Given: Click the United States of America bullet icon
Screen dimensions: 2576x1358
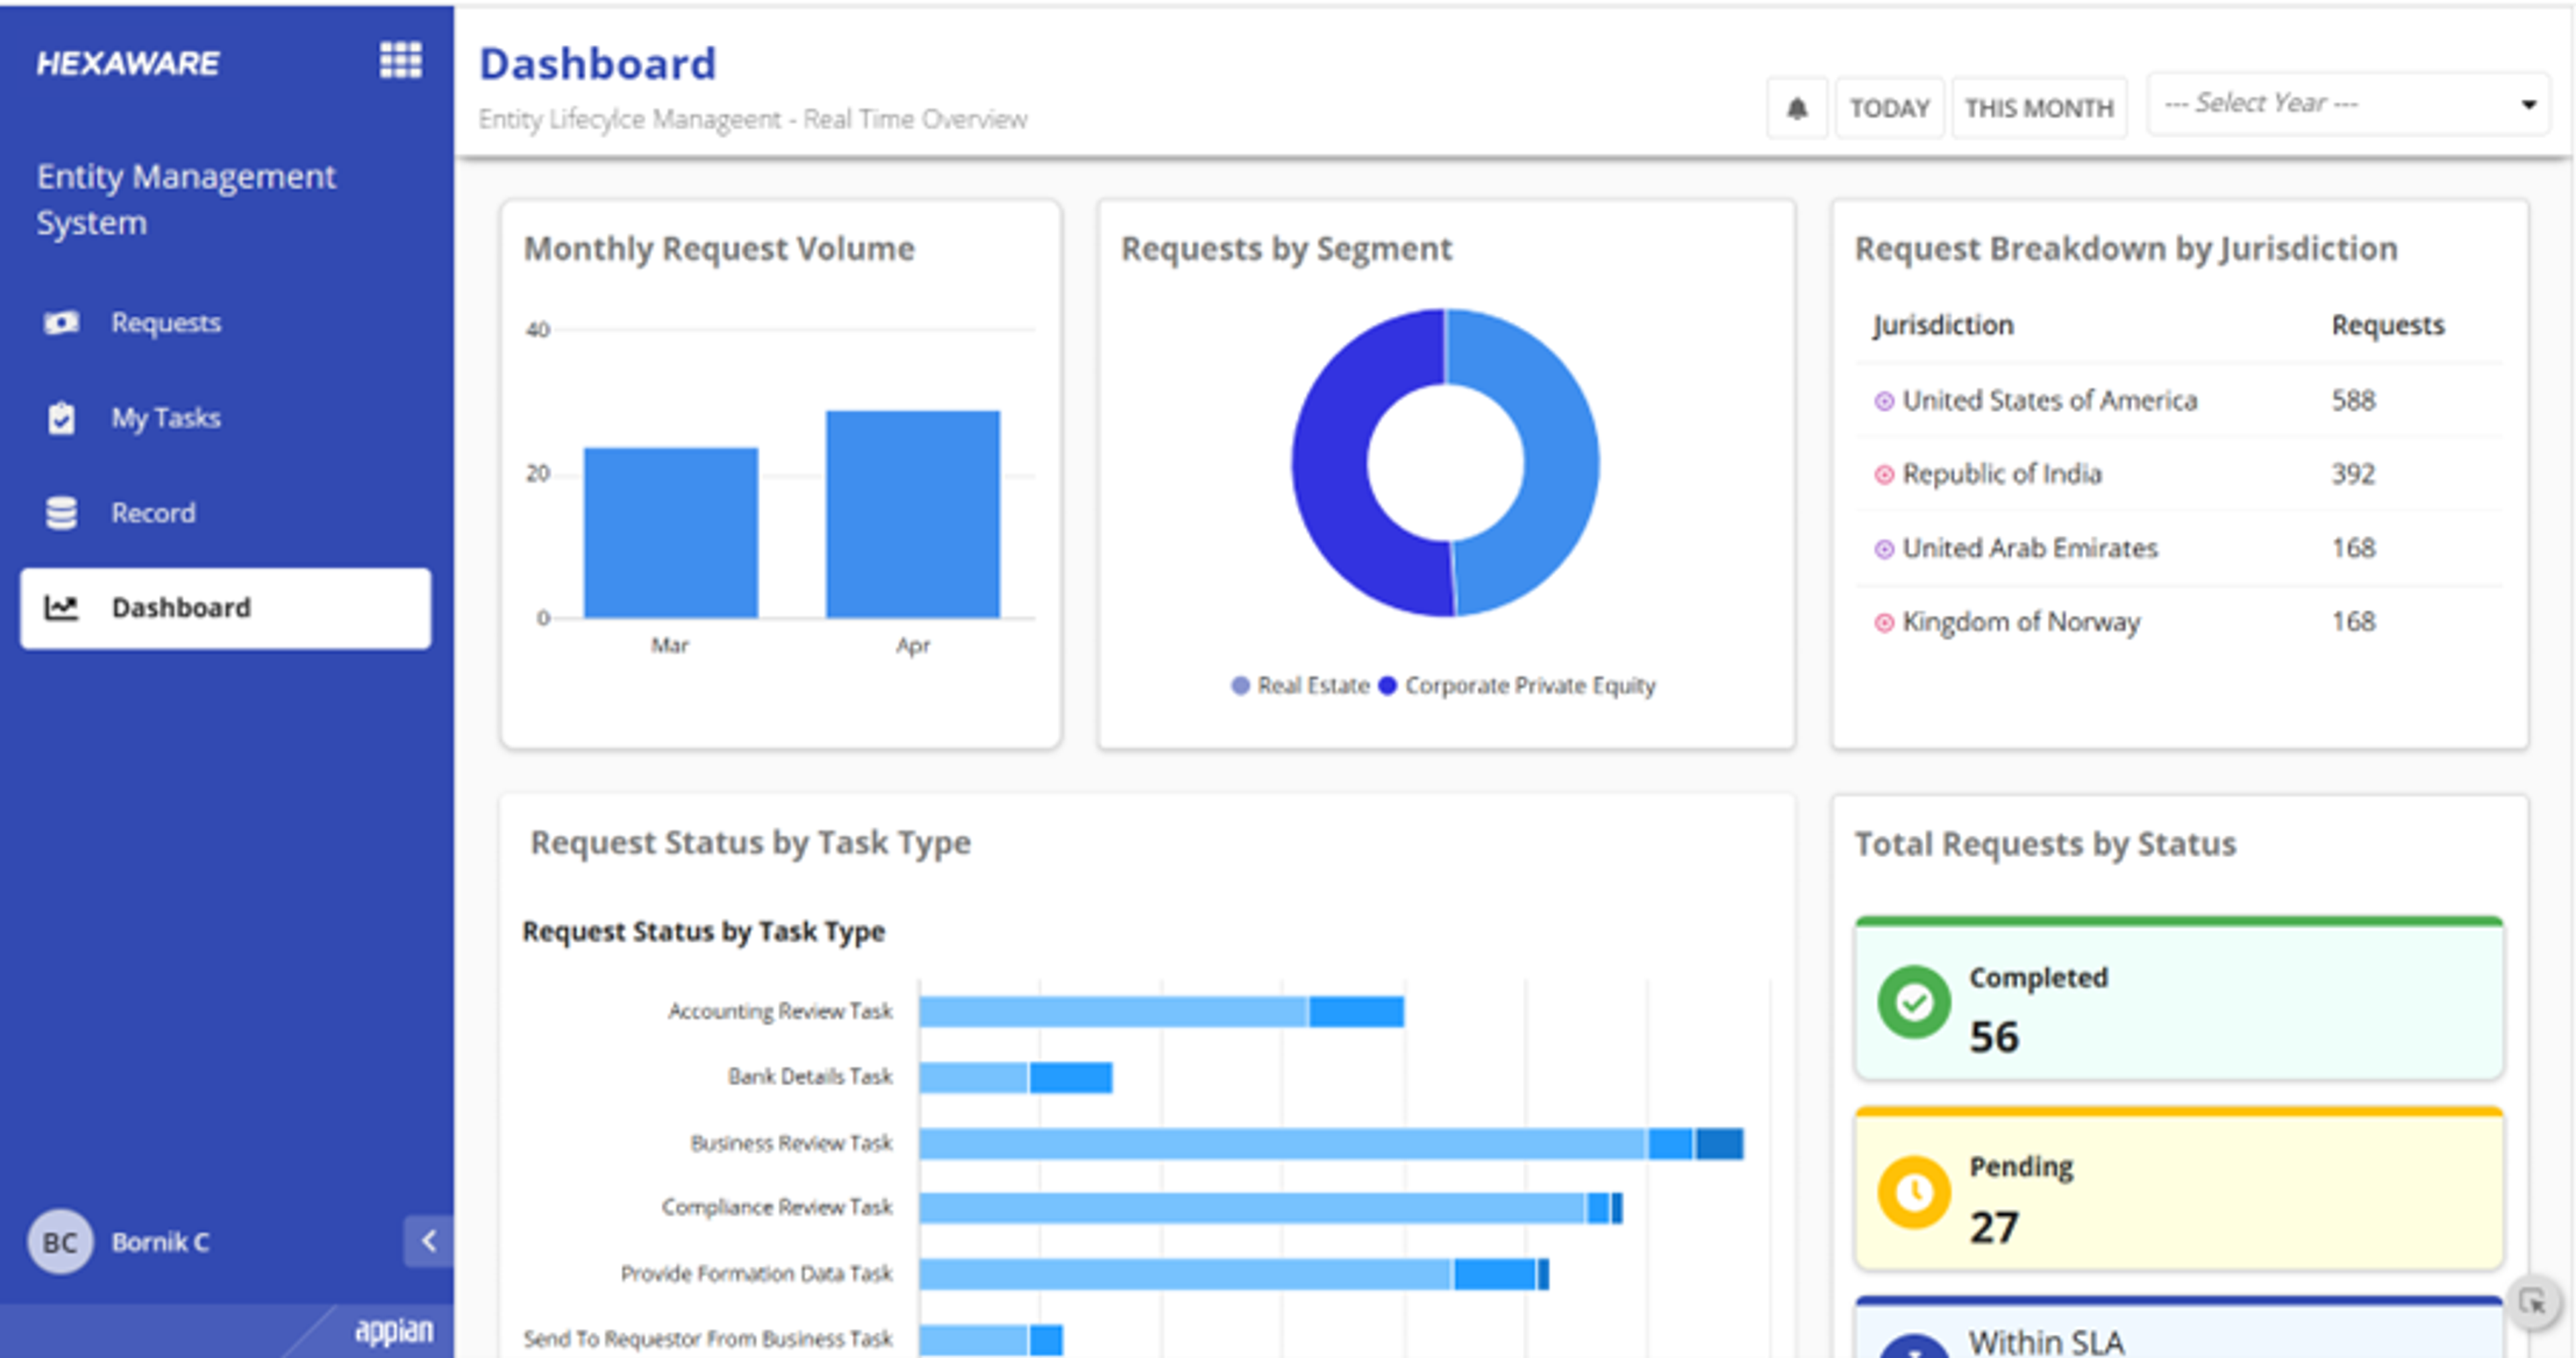Looking at the screenshot, I should (x=1884, y=401).
